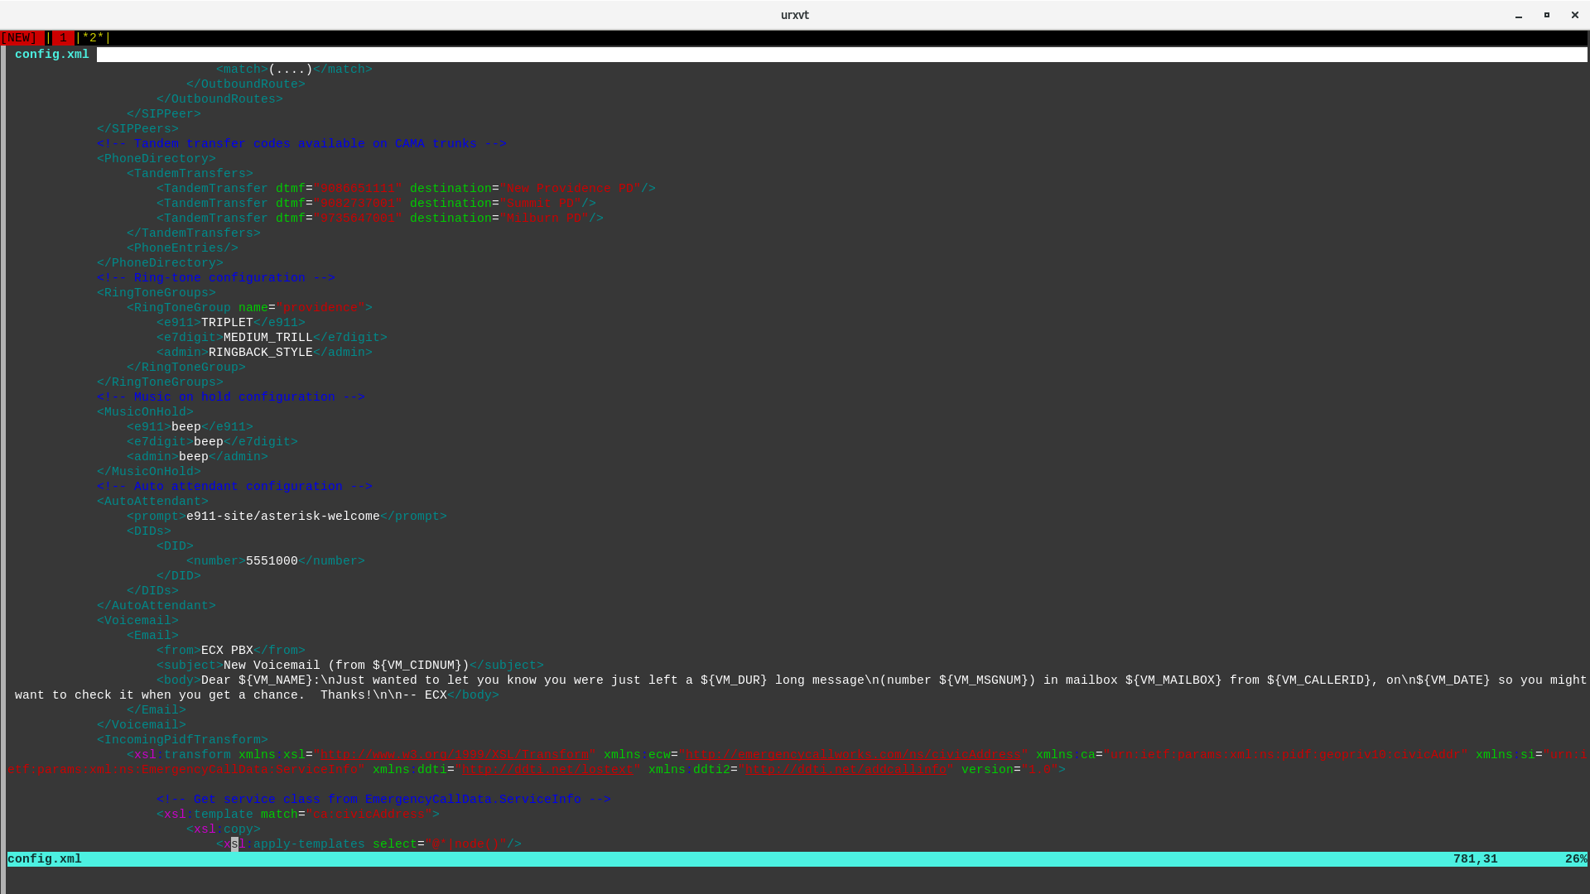Maximize the urxvt window
Image resolution: width=1590 pixels, height=894 pixels.
pyautogui.click(x=1547, y=15)
